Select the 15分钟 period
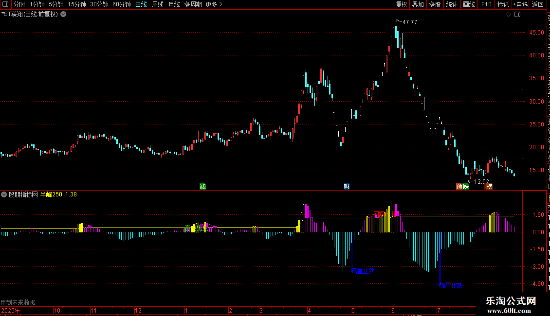Screen dimensions: 550x316 pyautogui.click(x=77, y=4)
